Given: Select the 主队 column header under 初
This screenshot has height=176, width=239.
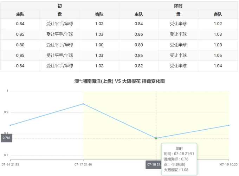Looking at the screenshot, I should coord(20,14).
